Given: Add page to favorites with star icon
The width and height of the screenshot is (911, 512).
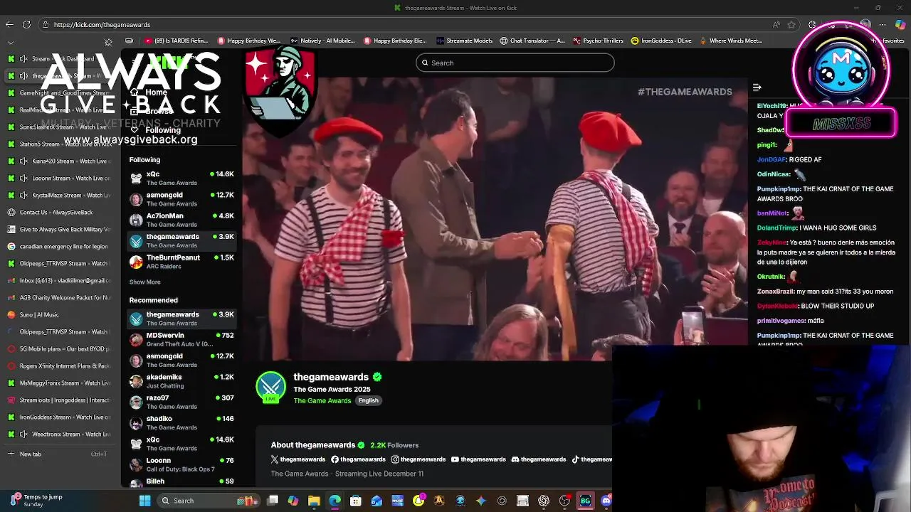Looking at the screenshot, I should click(791, 24).
